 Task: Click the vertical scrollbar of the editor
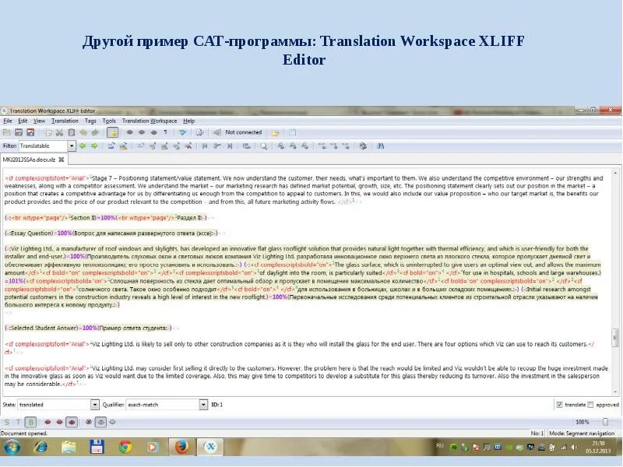[x=615, y=282]
